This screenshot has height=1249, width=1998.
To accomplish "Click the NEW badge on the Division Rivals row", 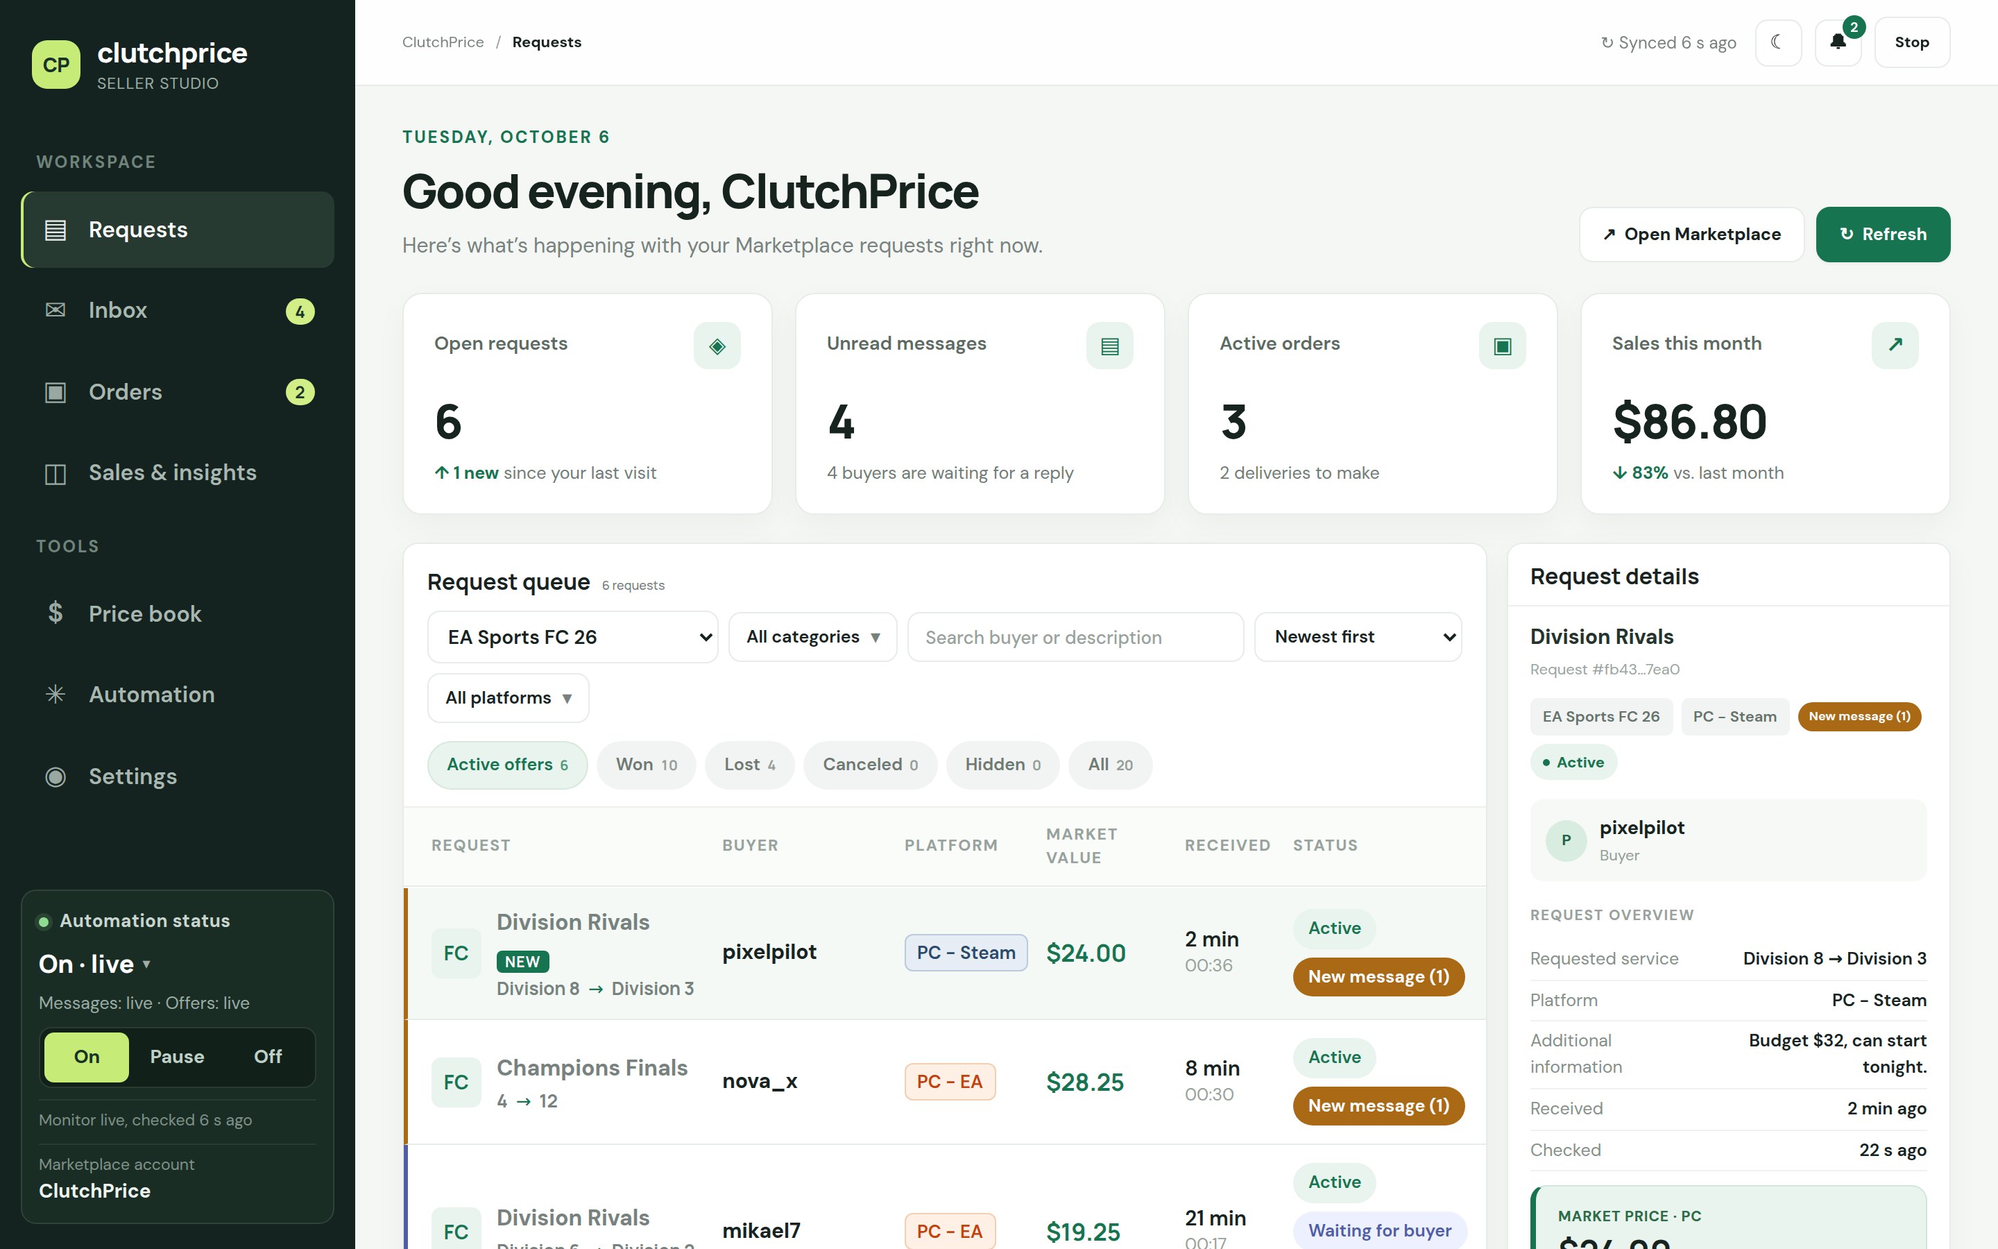I will (522, 962).
